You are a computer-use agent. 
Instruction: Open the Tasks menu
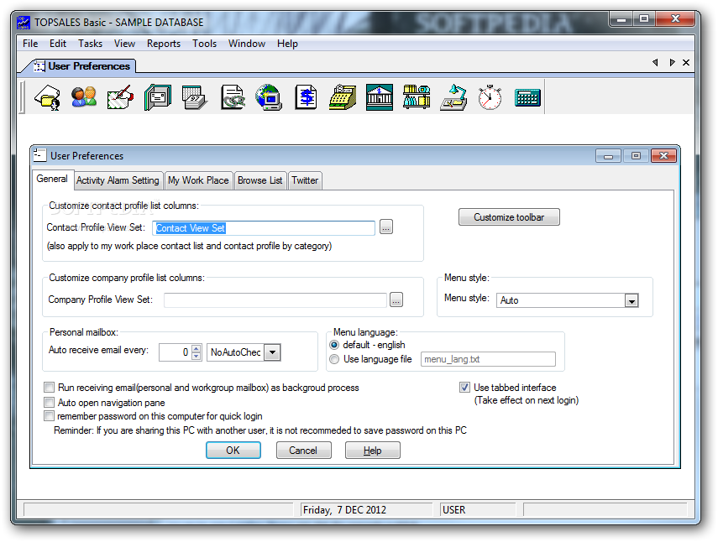pyautogui.click(x=90, y=44)
